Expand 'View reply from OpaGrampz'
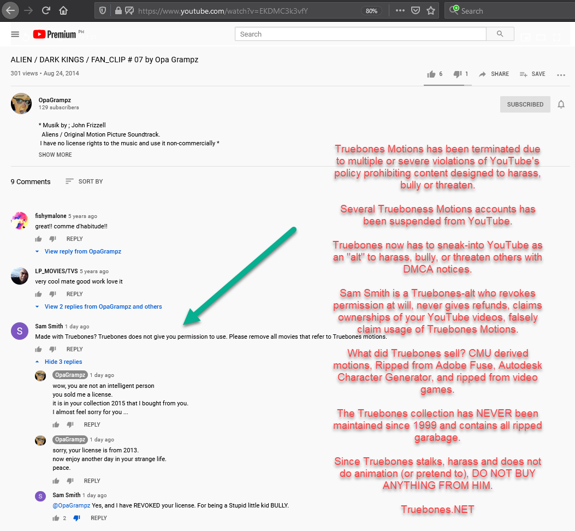575x531 pixels. point(83,251)
